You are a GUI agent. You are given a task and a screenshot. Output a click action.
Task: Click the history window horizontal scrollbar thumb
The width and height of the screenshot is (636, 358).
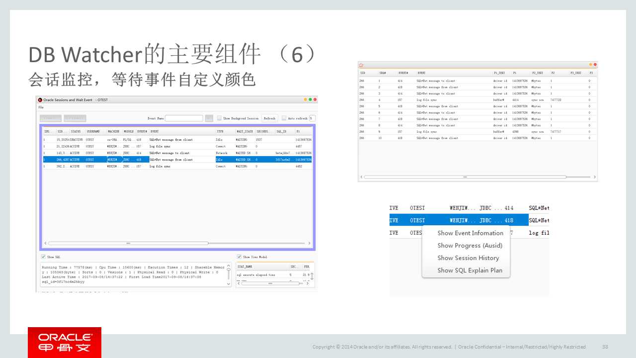tap(465, 177)
